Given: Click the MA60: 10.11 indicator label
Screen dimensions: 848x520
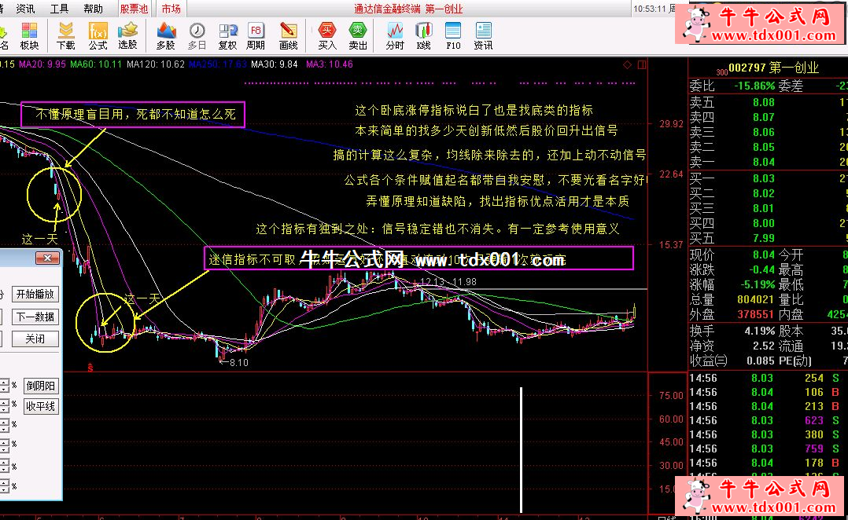Looking at the screenshot, I should pos(96,64).
